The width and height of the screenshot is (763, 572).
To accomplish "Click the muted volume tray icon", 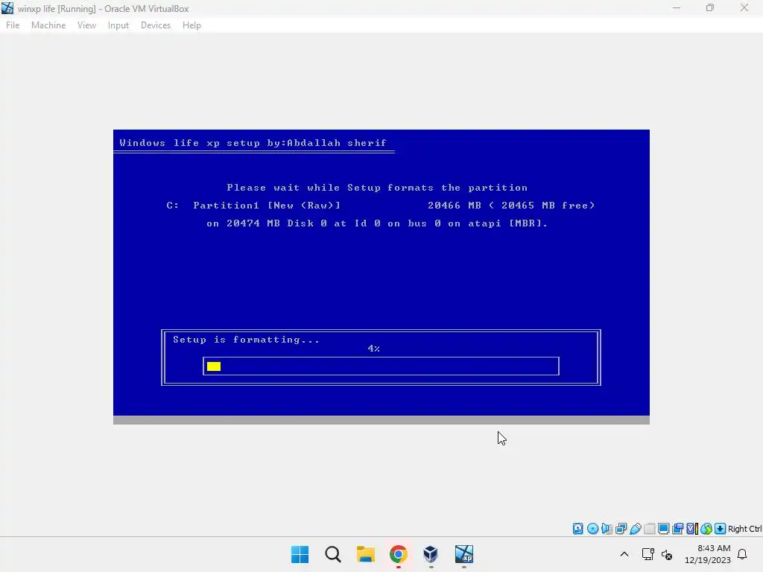I will pos(667,554).
